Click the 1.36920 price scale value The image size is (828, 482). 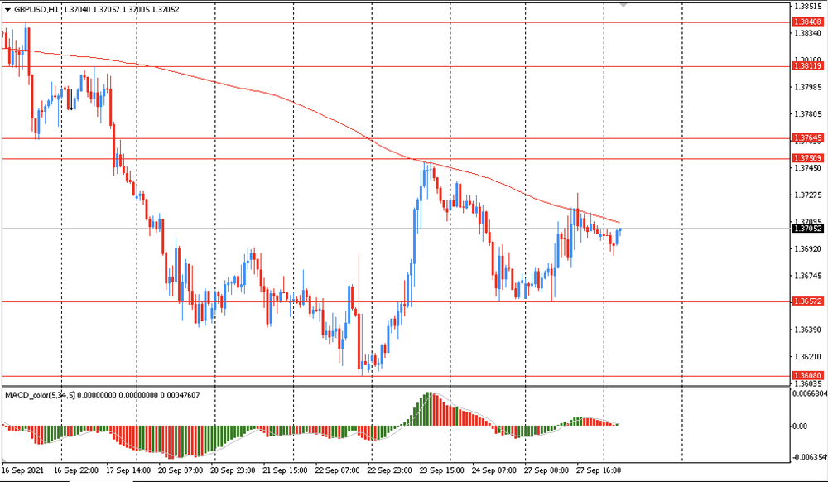click(808, 248)
